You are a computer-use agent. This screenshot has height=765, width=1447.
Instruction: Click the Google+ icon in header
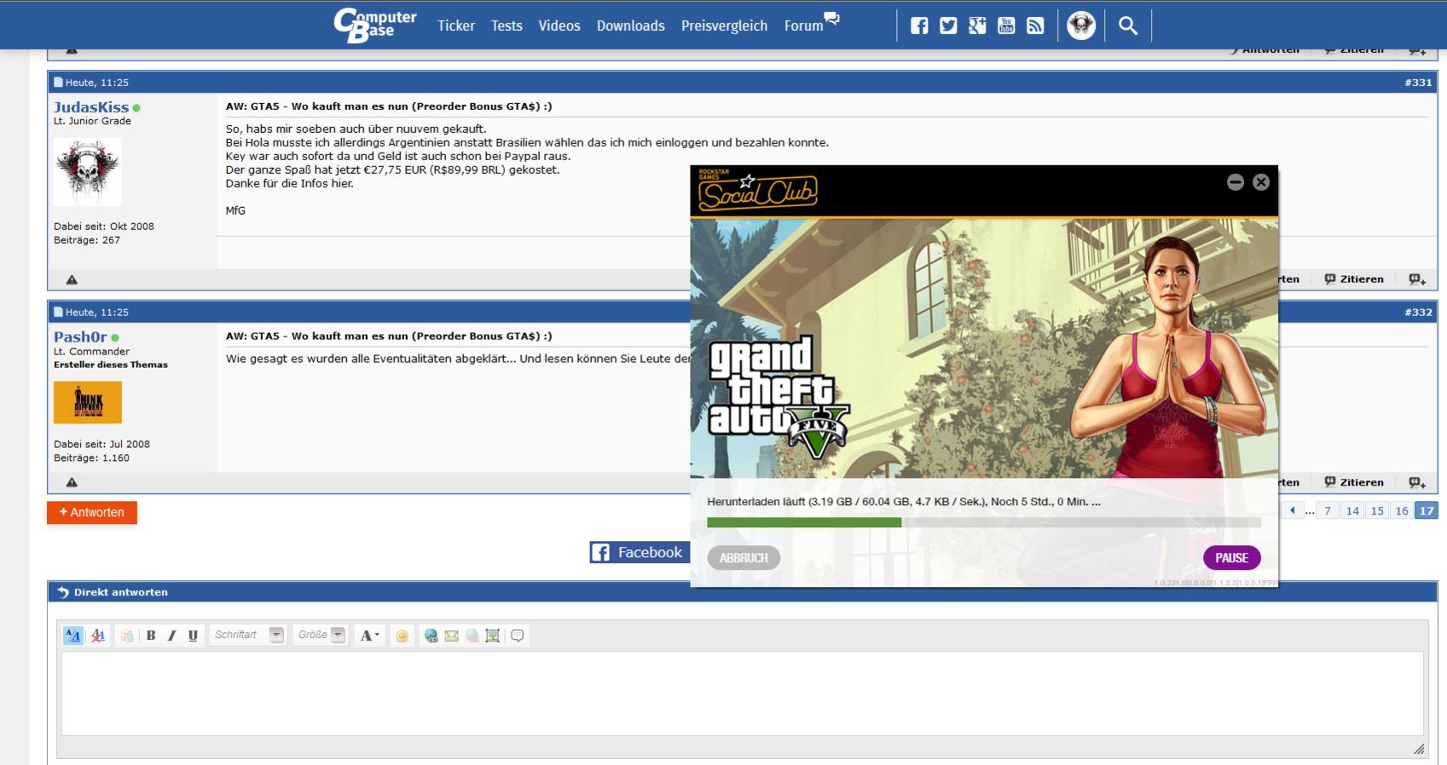click(977, 26)
